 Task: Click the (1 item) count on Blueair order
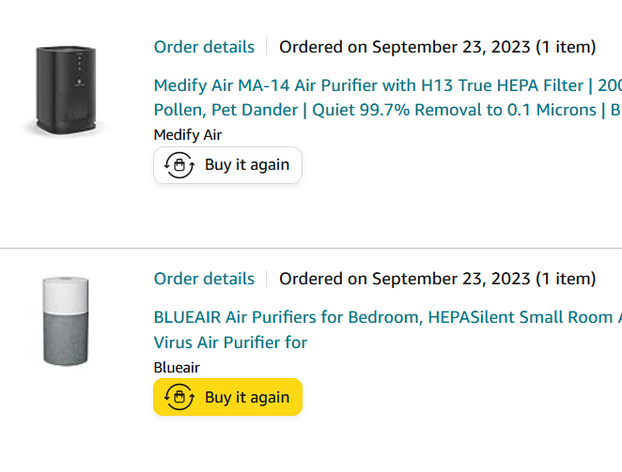[x=566, y=279]
